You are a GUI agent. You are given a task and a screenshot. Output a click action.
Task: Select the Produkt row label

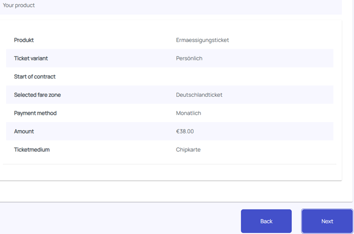(x=24, y=40)
